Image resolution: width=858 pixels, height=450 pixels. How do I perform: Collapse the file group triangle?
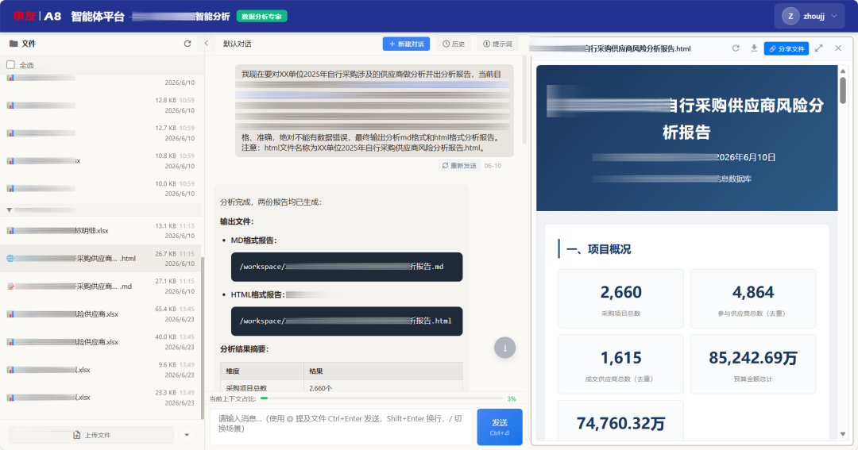coord(10,210)
